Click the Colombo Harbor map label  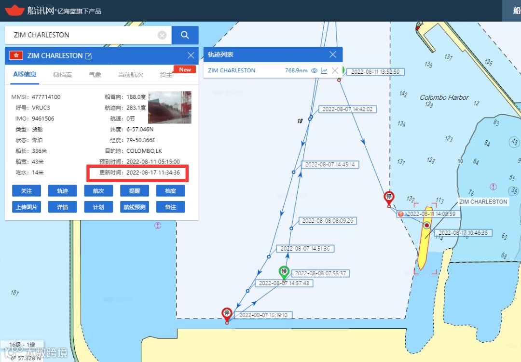coord(444,97)
